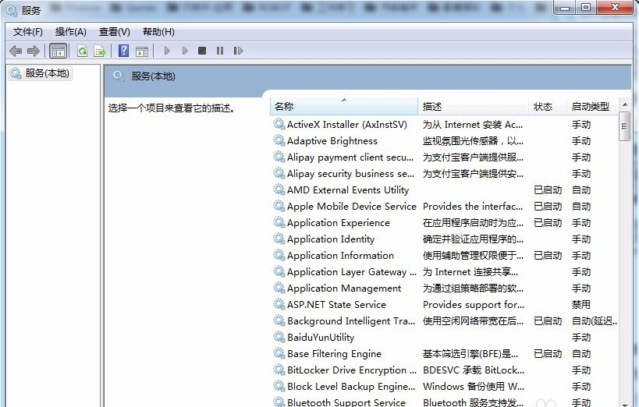
Task: Select the Bluetooth Support Service
Action: point(346,402)
